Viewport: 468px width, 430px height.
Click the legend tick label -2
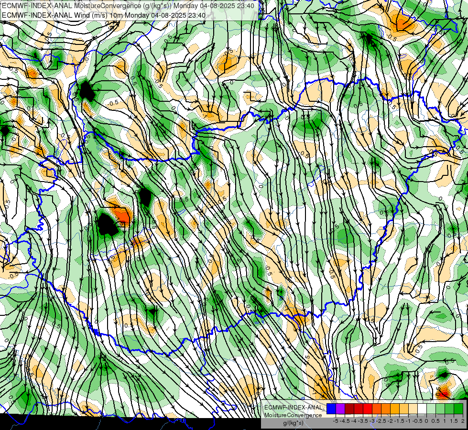click(x=391, y=421)
